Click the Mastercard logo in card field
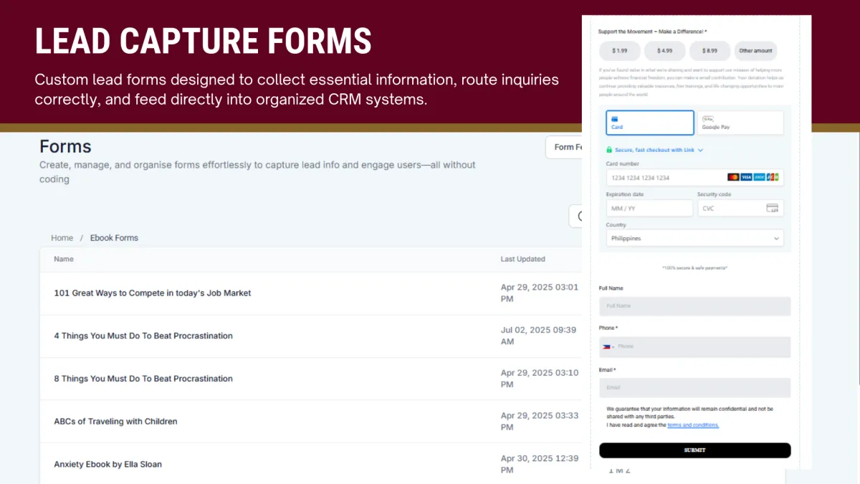This screenshot has width=860, height=484. coord(733,177)
